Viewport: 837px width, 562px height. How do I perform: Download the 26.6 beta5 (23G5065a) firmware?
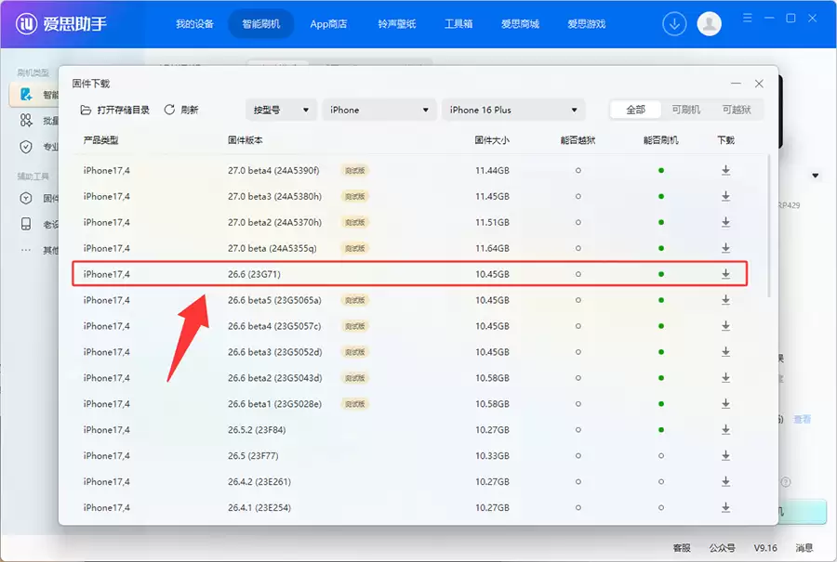pyautogui.click(x=725, y=300)
